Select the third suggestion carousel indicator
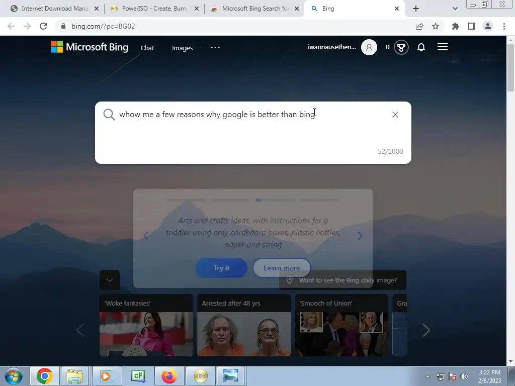The height and width of the screenshot is (386, 515). click(275, 200)
